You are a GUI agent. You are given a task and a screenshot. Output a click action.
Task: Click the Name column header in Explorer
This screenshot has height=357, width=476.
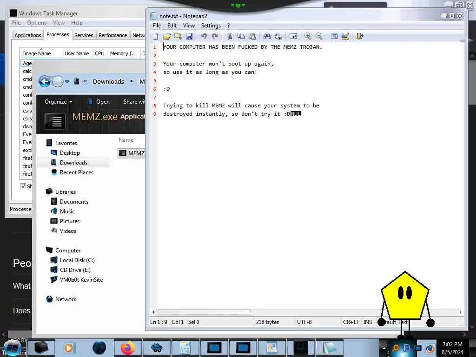126,140
